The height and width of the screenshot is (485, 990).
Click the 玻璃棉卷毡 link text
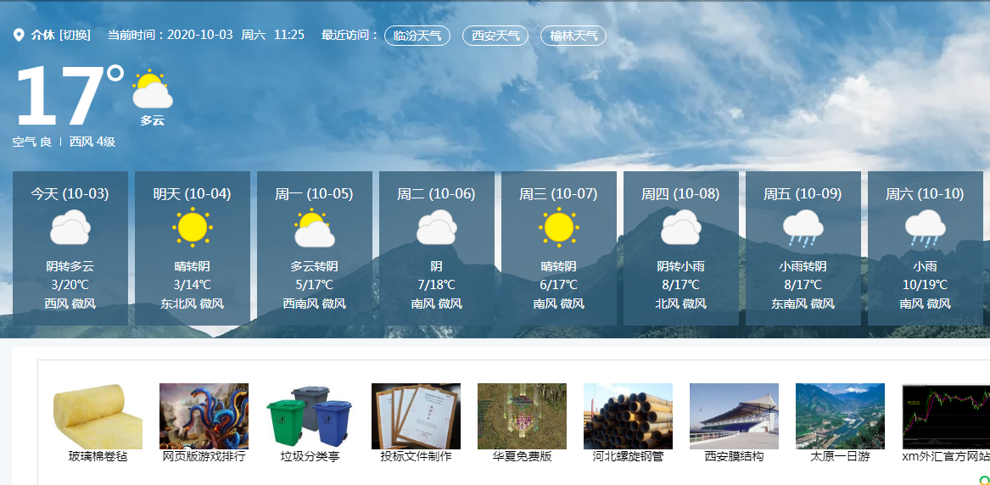[x=98, y=457]
